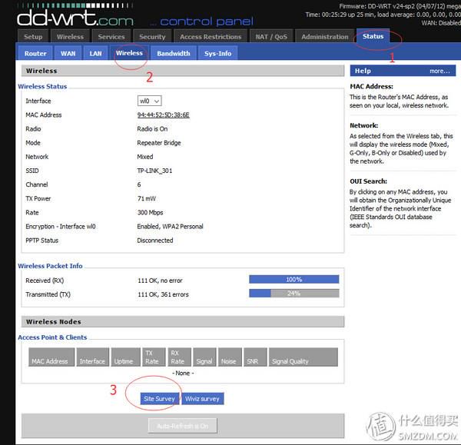Click the Signal column header
This screenshot has height=445, width=461.
[x=204, y=357]
